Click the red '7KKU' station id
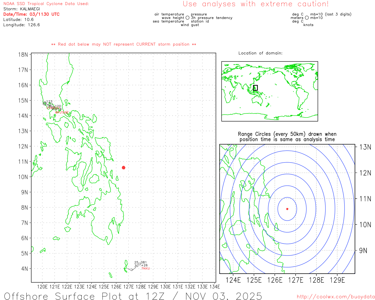The height and width of the screenshot is (300, 375). [x=146, y=269]
